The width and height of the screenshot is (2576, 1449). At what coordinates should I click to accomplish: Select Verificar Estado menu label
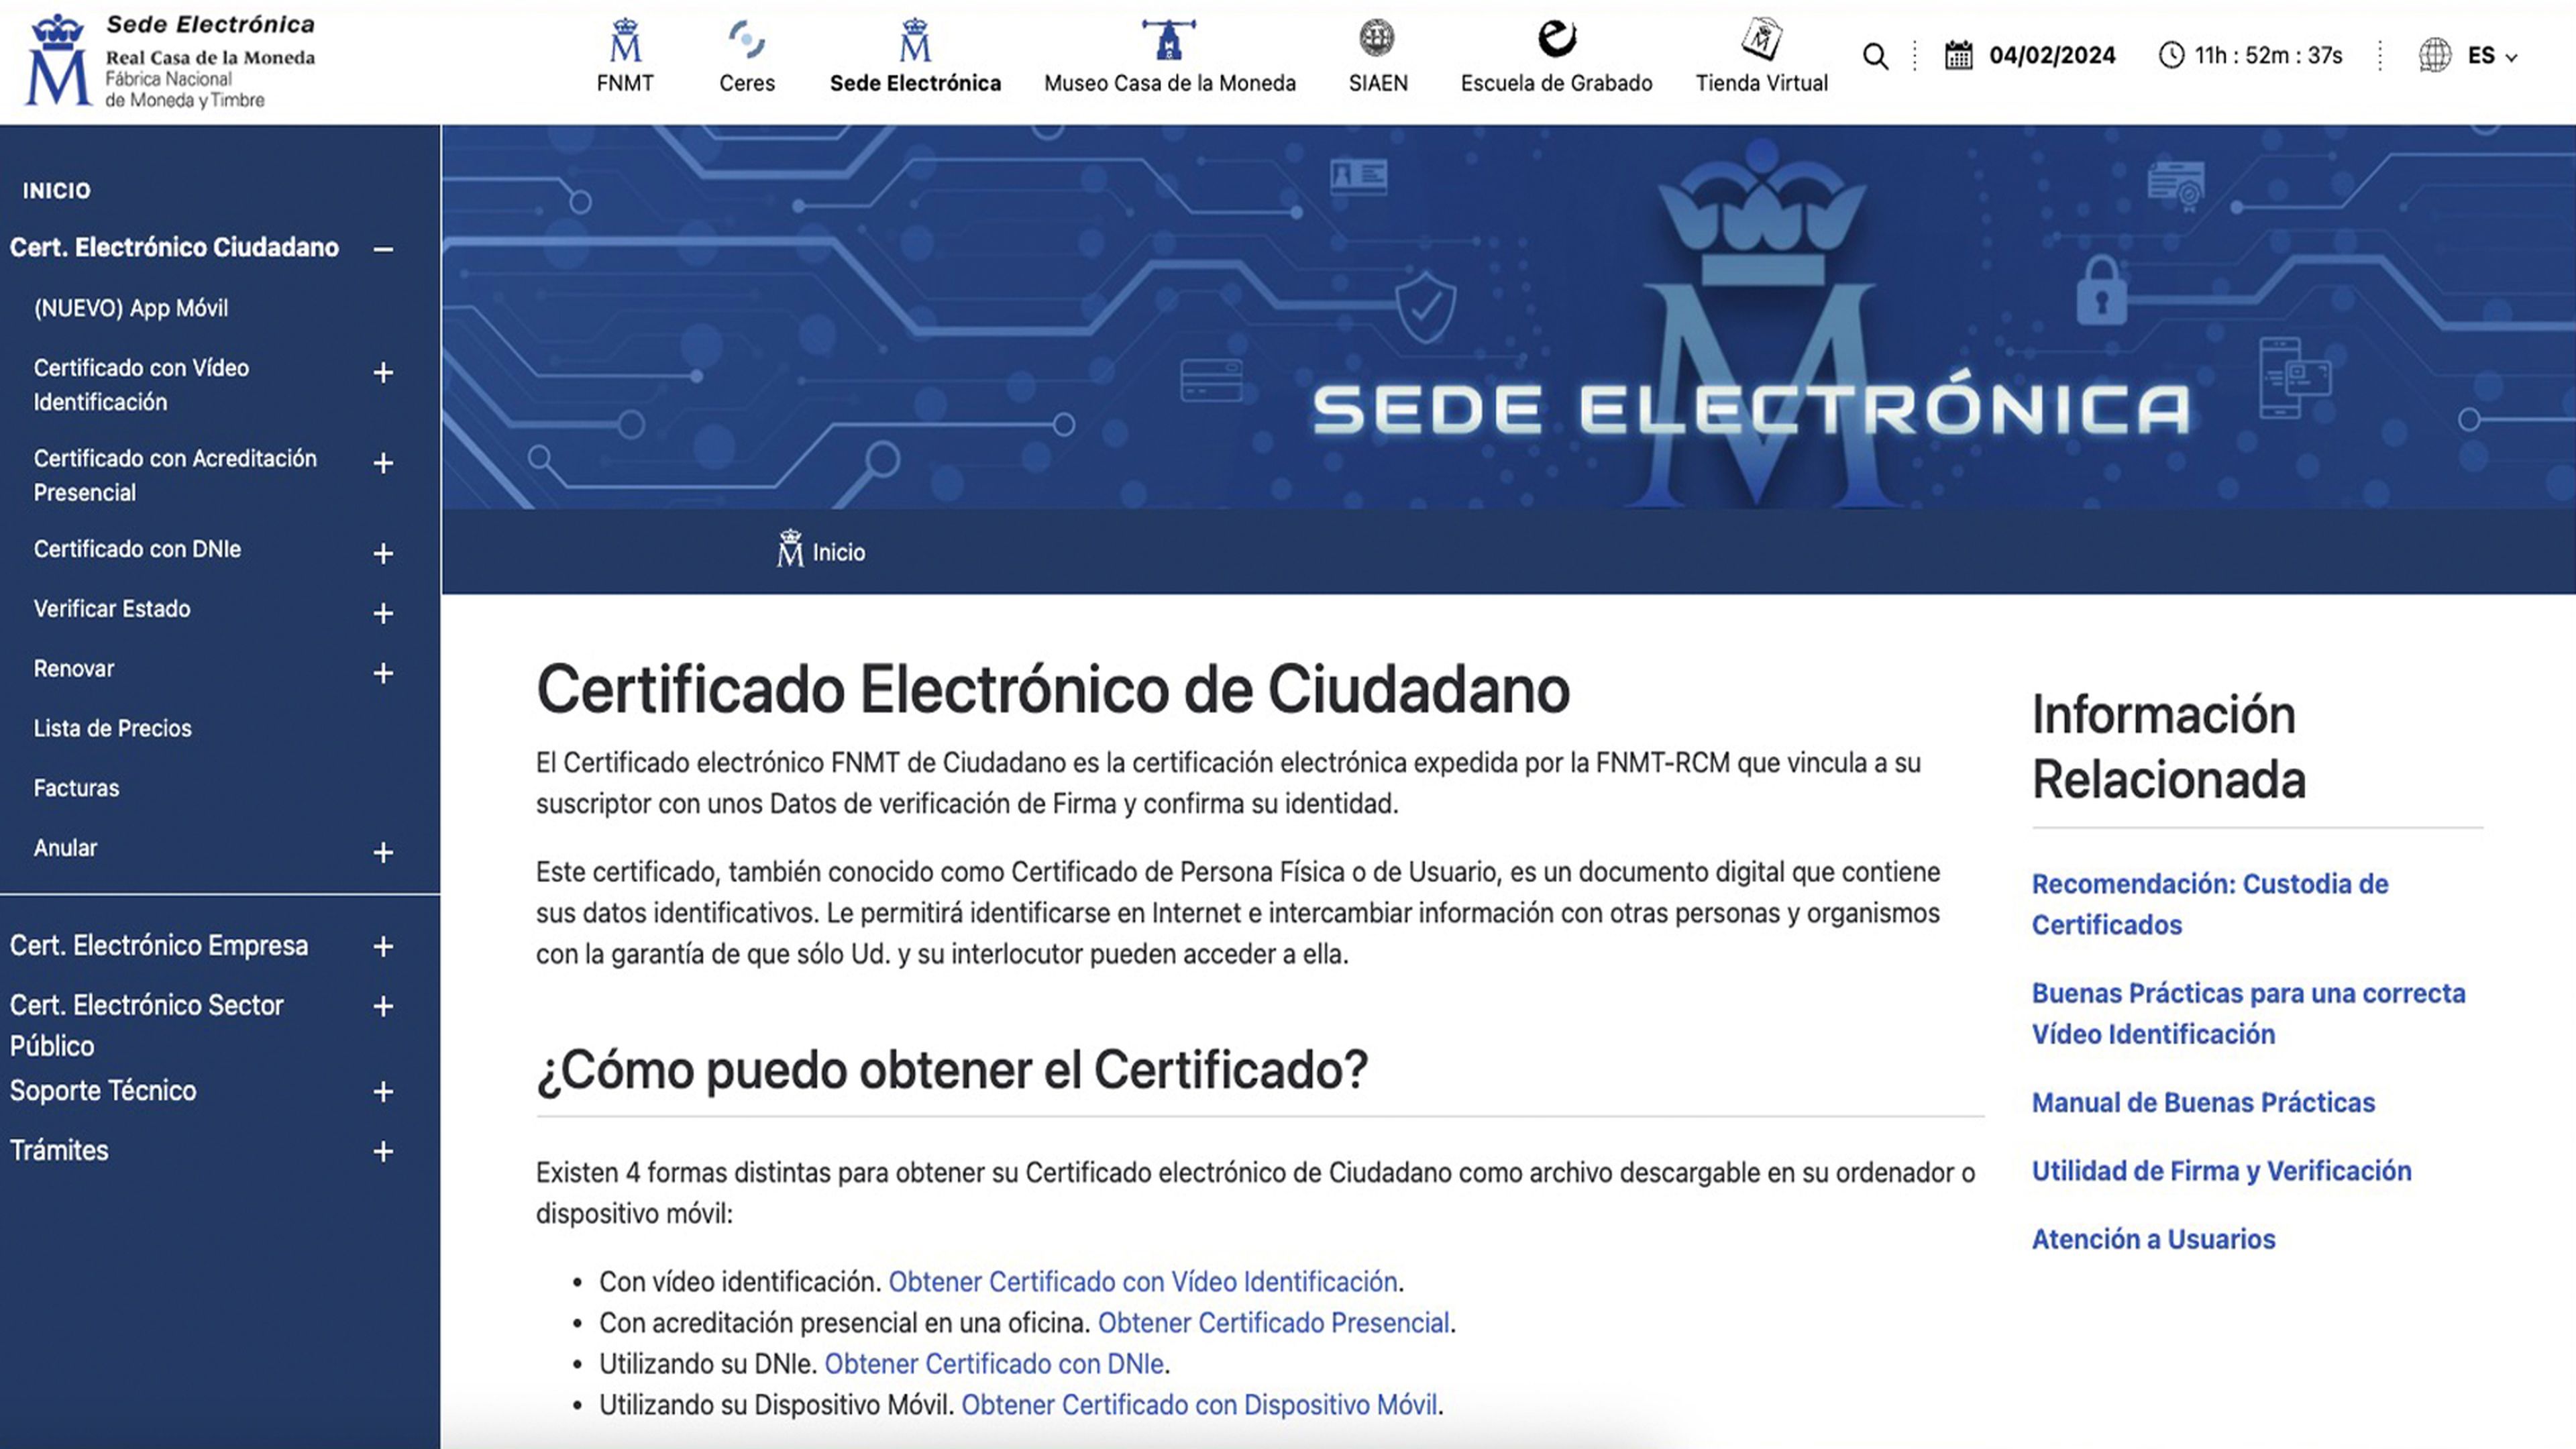(112, 608)
